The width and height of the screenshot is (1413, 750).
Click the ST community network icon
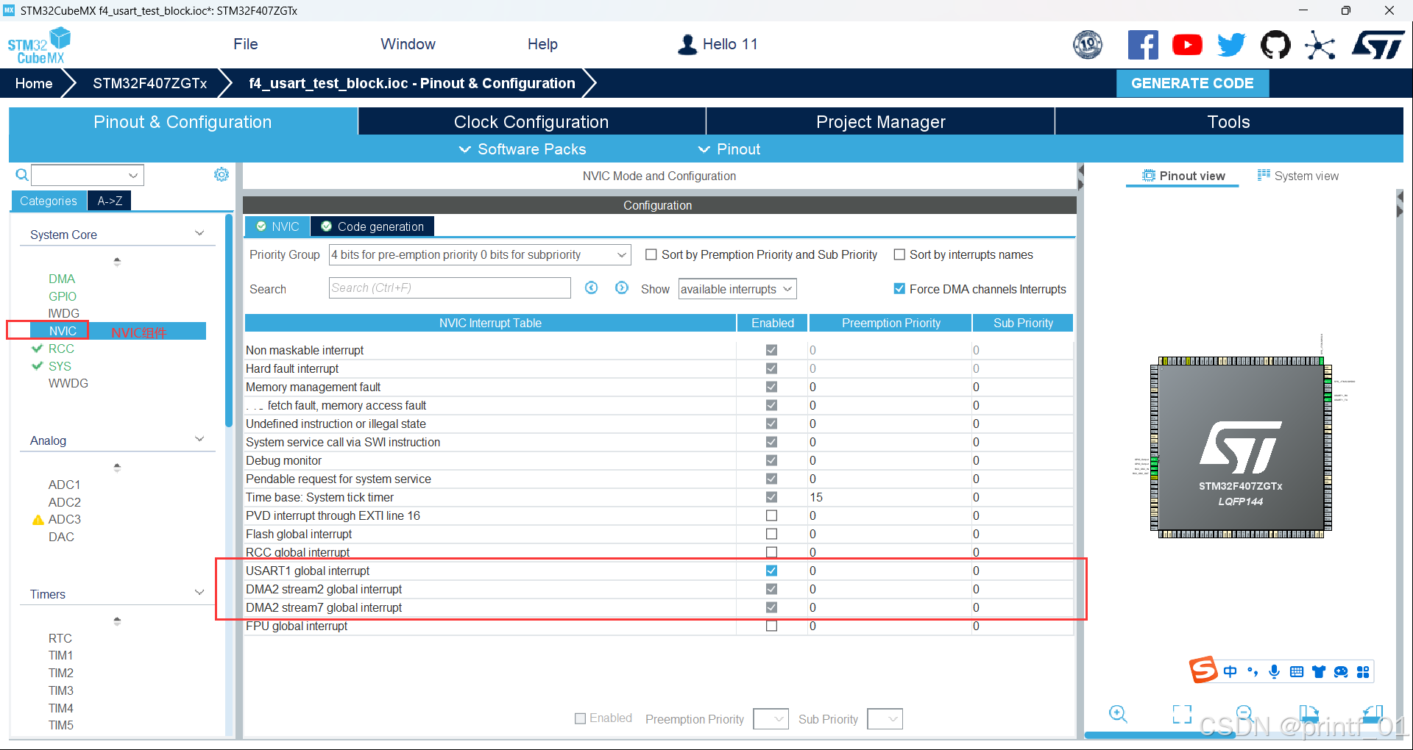click(x=1320, y=45)
